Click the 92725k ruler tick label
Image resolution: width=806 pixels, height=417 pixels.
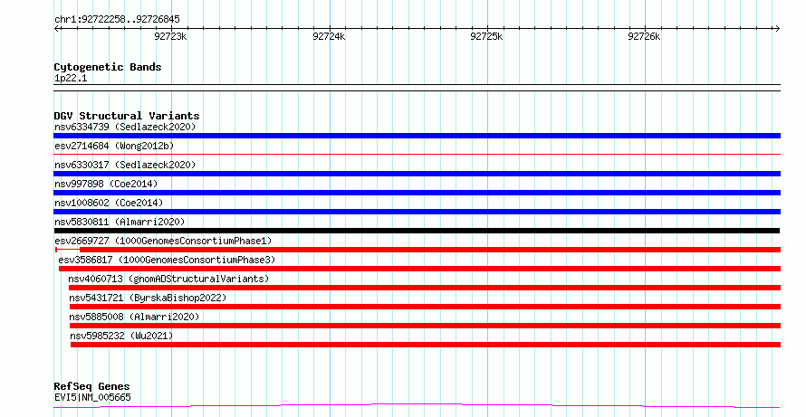click(486, 36)
